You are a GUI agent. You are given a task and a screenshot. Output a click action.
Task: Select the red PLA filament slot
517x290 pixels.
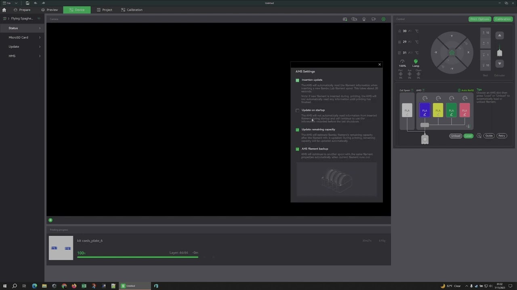464,111
